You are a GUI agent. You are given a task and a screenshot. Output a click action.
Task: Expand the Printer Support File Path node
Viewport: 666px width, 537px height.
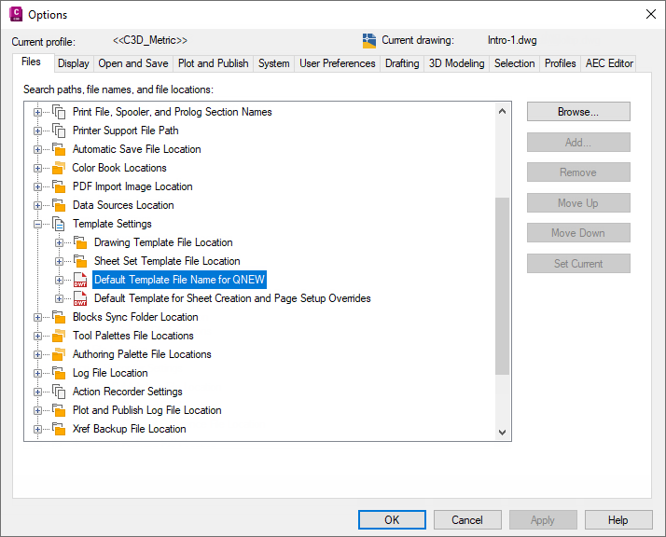point(38,131)
